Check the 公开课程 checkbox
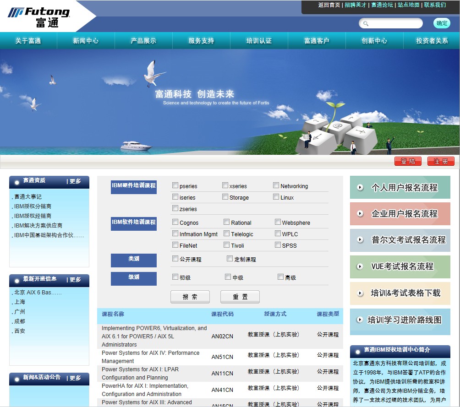The image size is (460, 407). (x=175, y=259)
